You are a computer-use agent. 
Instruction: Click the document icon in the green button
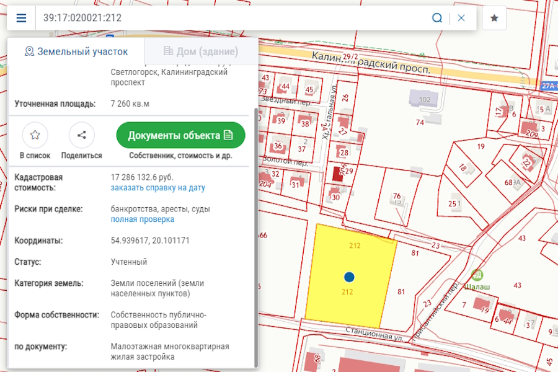229,135
